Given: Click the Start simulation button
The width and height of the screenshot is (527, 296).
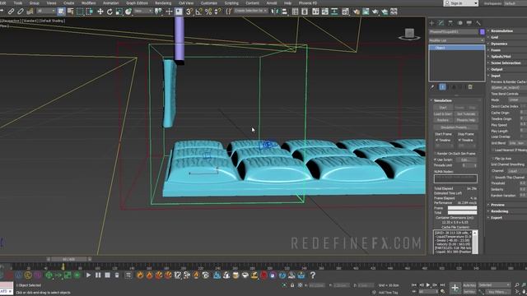Looking at the screenshot, I should pos(443,108).
